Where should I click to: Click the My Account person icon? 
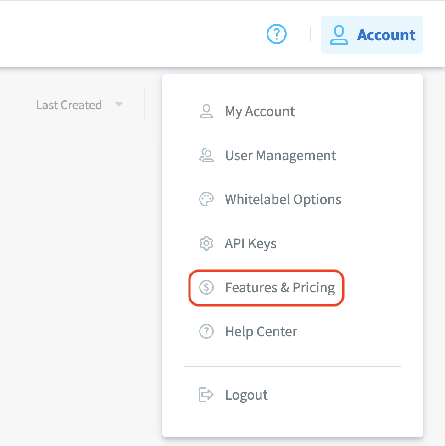206,111
